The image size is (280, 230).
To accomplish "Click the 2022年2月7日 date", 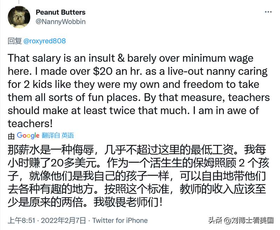I will 63,220.
